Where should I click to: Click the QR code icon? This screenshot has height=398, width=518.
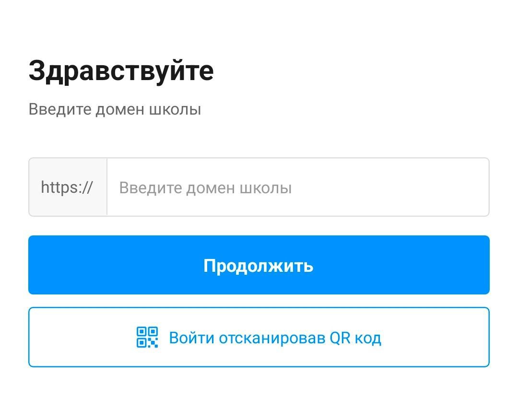pos(147,337)
